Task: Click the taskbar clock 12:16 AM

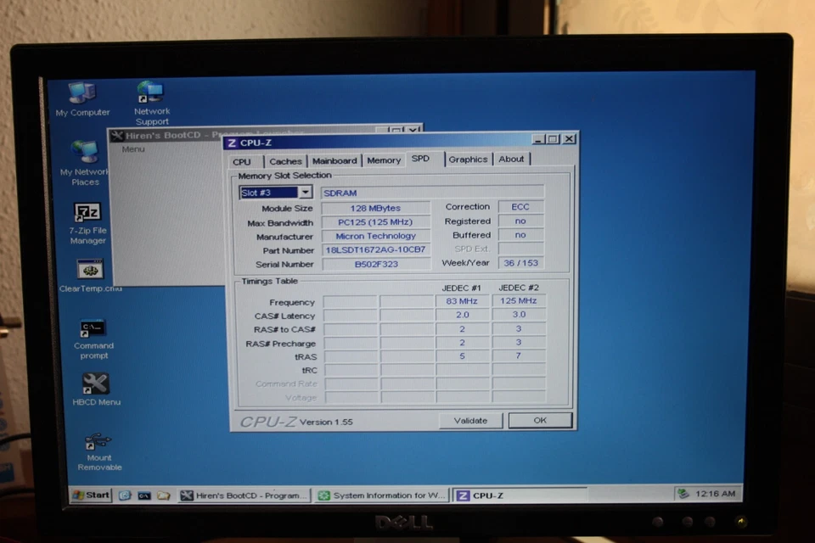Action: pyautogui.click(x=715, y=494)
